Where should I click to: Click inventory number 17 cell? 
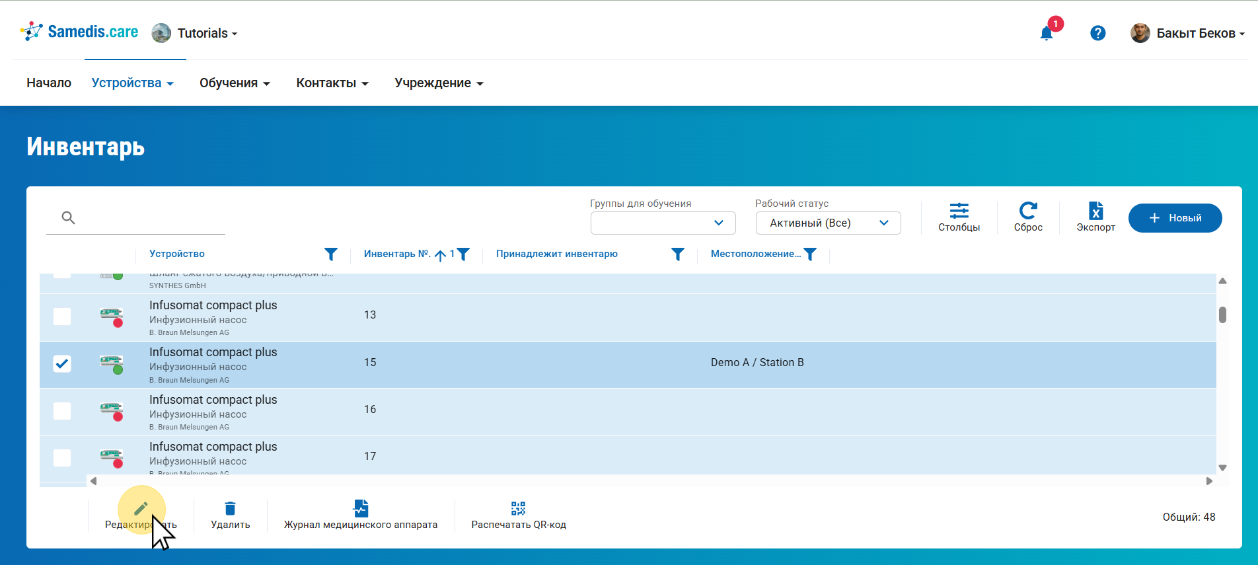coord(370,456)
